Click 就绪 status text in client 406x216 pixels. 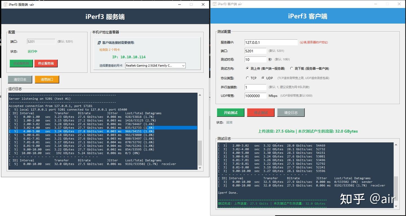coord(229,122)
